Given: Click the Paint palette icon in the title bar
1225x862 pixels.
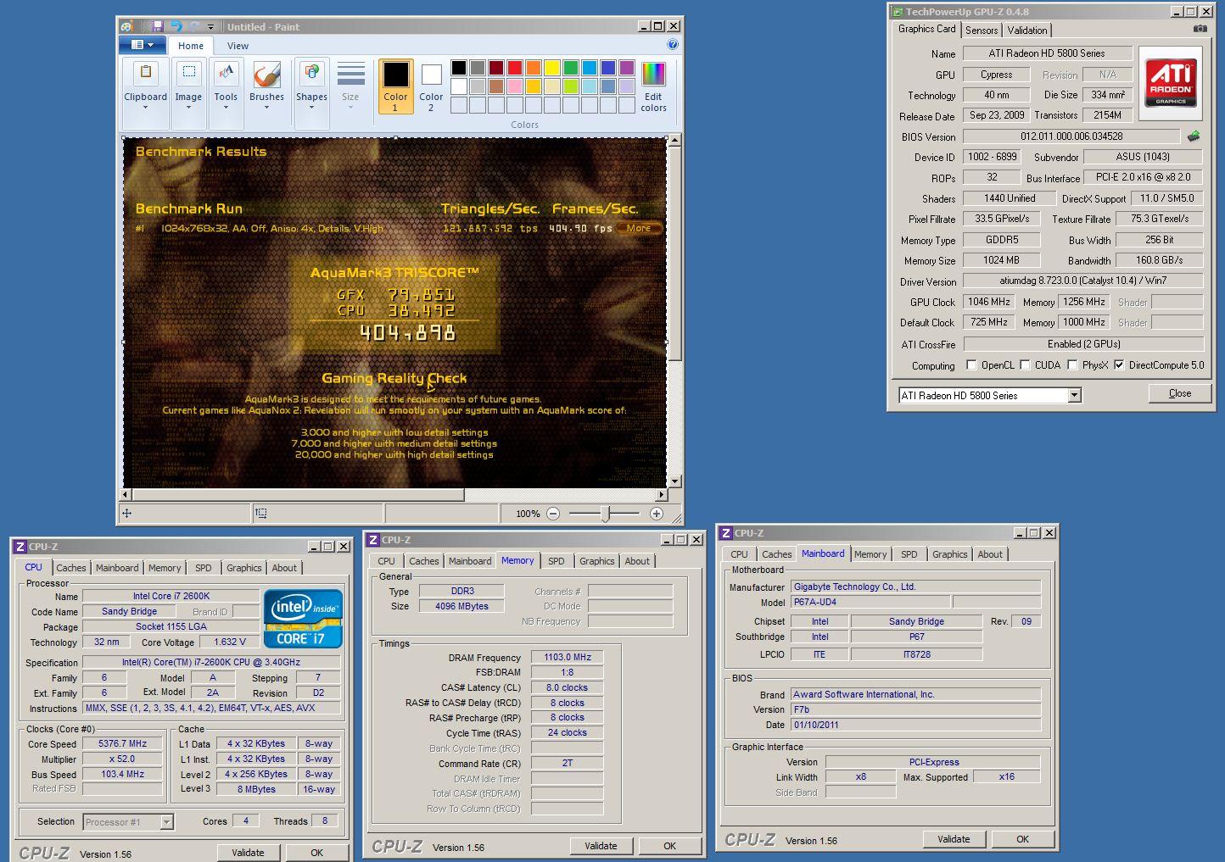Looking at the screenshot, I should [126, 26].
